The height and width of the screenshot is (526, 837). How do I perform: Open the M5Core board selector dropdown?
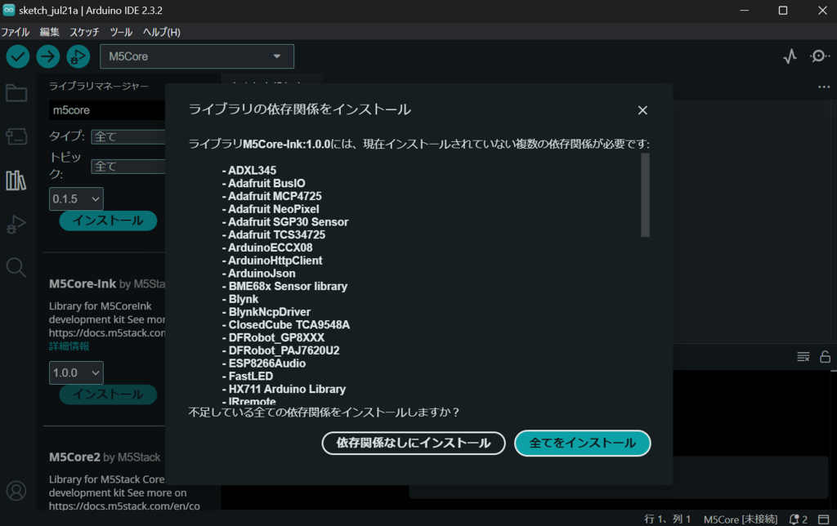tap(197, 56)
